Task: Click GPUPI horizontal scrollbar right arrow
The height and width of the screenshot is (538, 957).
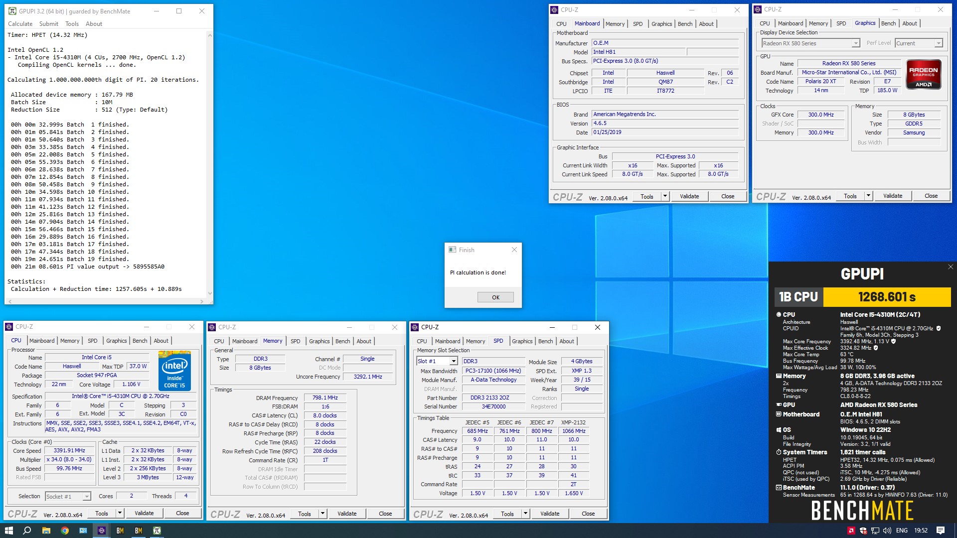Action: click(202, 301)
